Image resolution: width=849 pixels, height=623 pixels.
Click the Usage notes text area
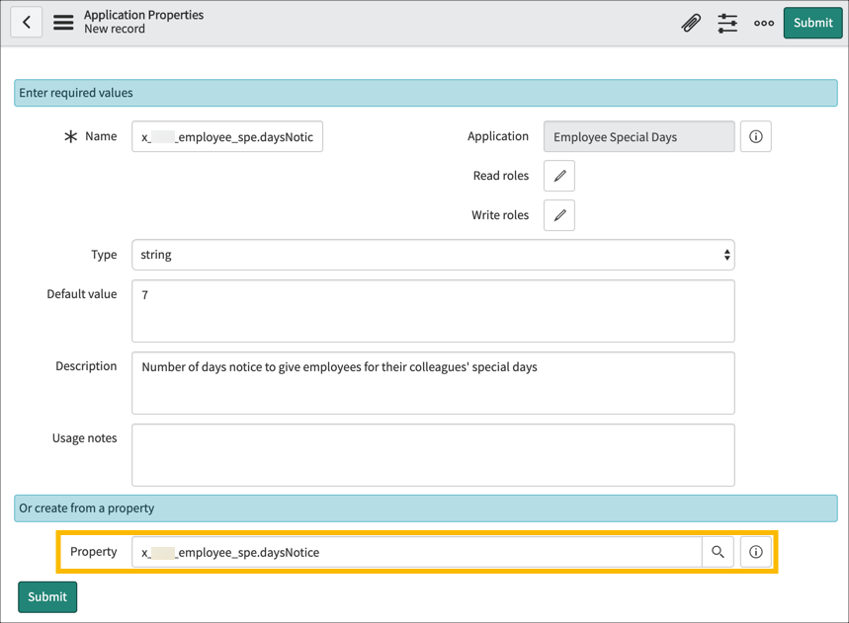[x=433, y=454]
